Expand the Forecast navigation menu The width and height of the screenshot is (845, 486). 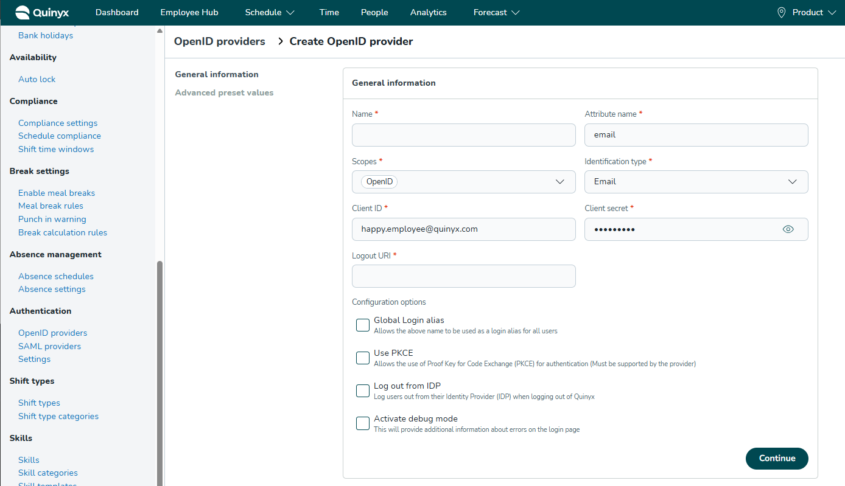(x=496, y=12)
